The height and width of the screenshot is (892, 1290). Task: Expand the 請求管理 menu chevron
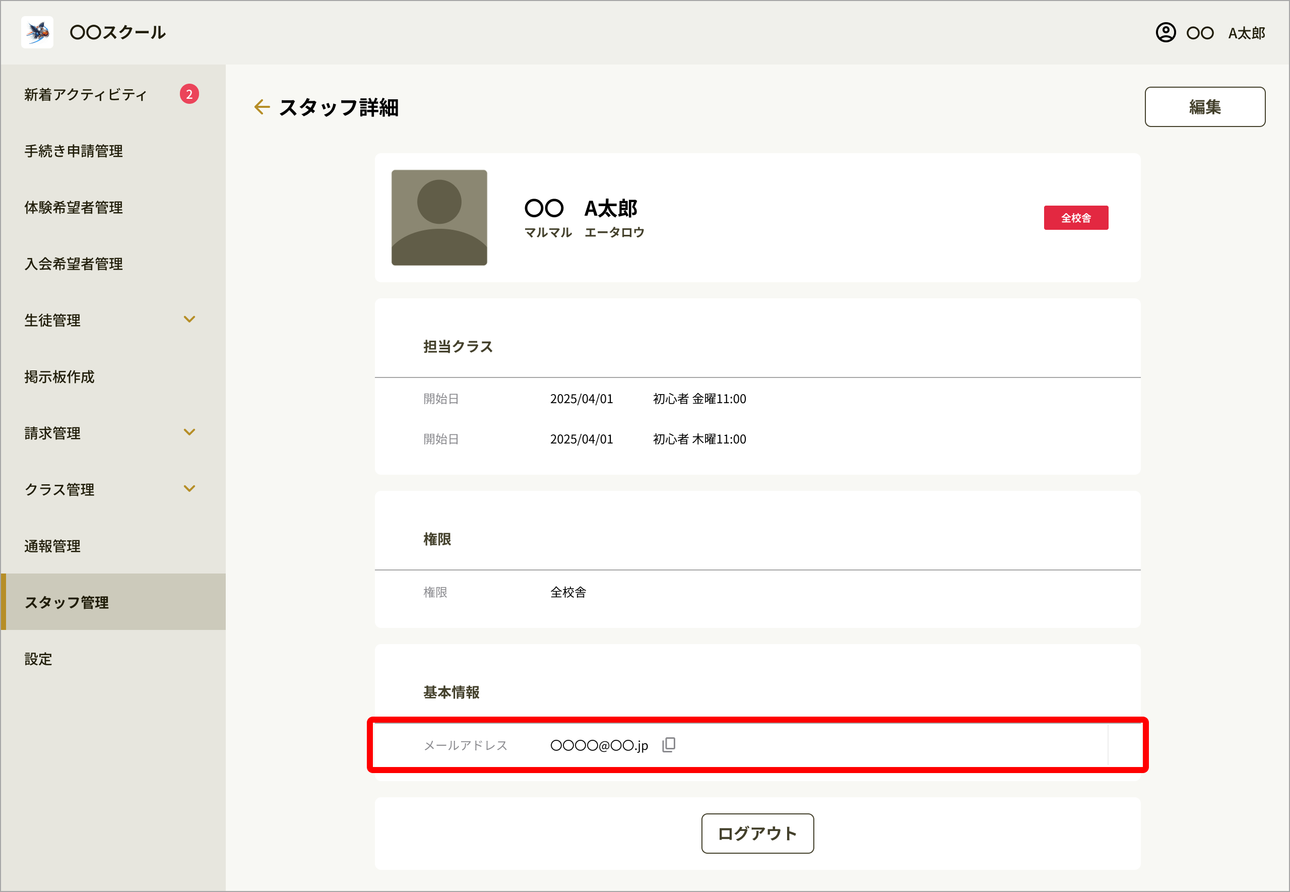tap(189, 432)
